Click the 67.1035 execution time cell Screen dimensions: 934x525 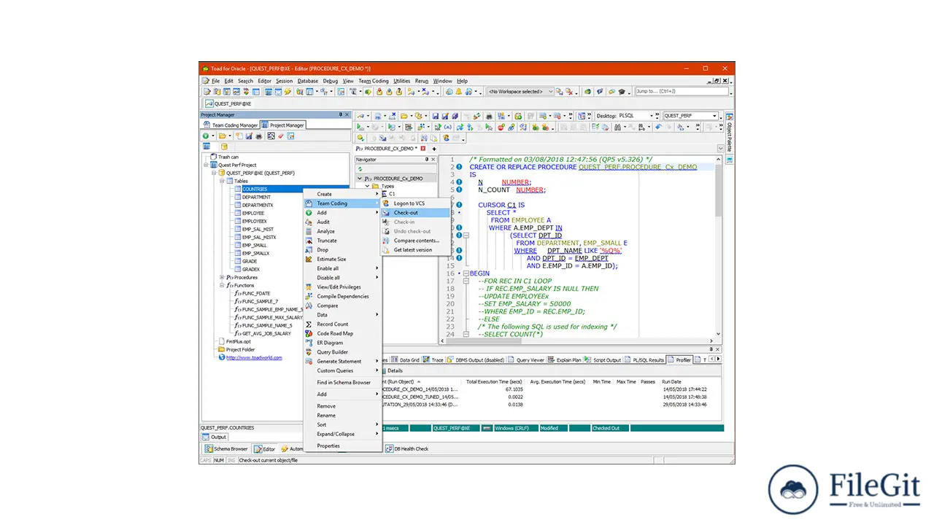[x=515, y=389]
